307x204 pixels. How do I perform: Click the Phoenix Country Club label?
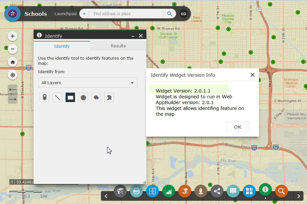coord(228,19)
